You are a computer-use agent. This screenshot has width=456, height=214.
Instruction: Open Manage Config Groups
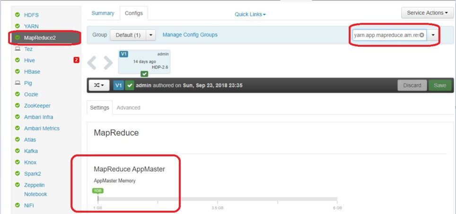190,35
